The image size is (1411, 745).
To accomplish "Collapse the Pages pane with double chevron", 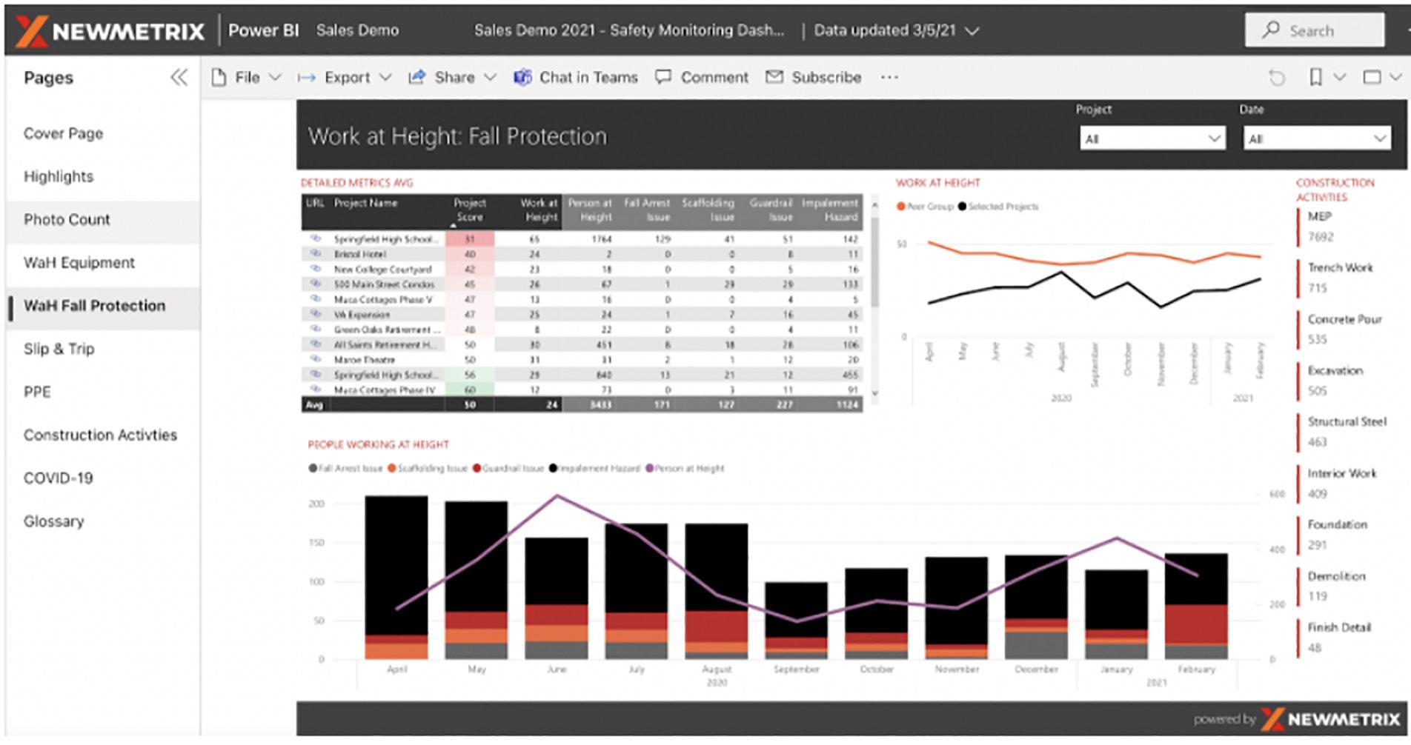I will pos(179,78).
